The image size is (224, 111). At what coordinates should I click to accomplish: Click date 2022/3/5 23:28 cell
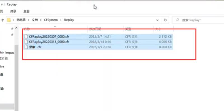tap(100, 47)
